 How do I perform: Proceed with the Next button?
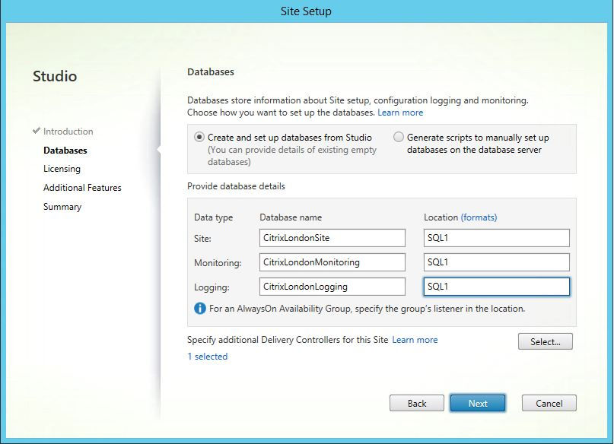[x=478, y=403]
